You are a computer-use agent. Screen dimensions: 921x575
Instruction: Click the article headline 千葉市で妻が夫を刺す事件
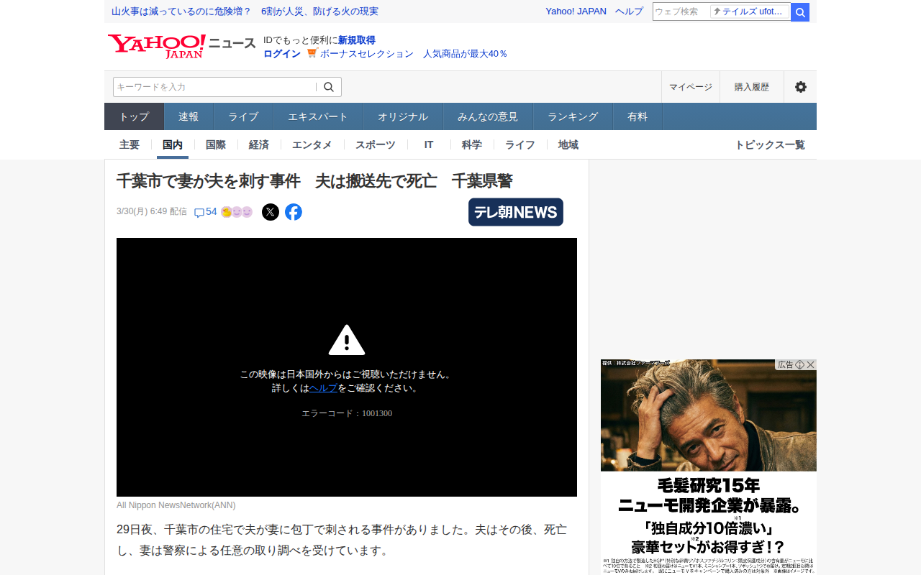(314, 181)
